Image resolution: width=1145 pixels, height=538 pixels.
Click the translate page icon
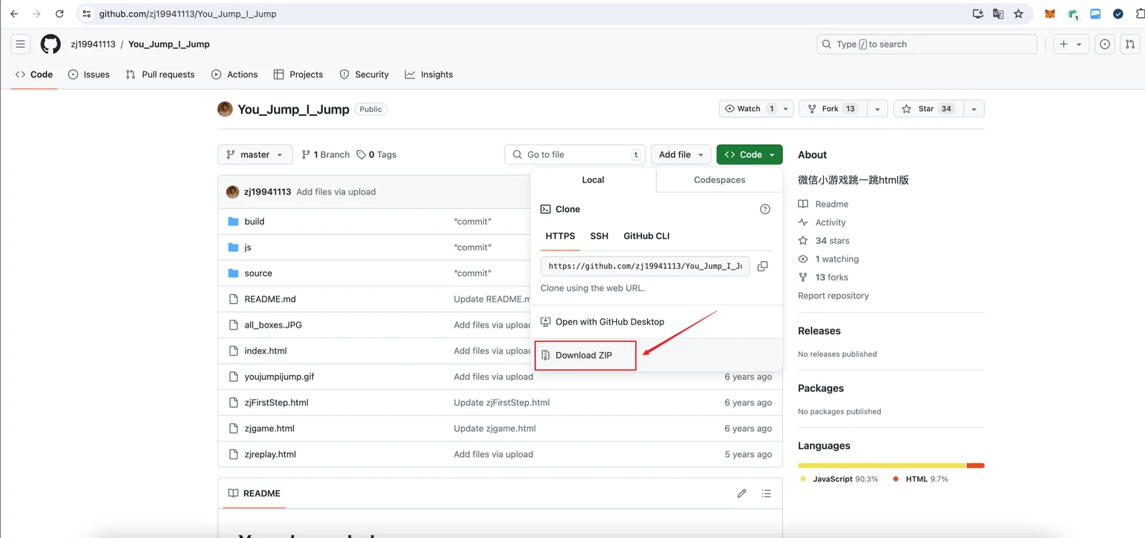coord(998,14)
